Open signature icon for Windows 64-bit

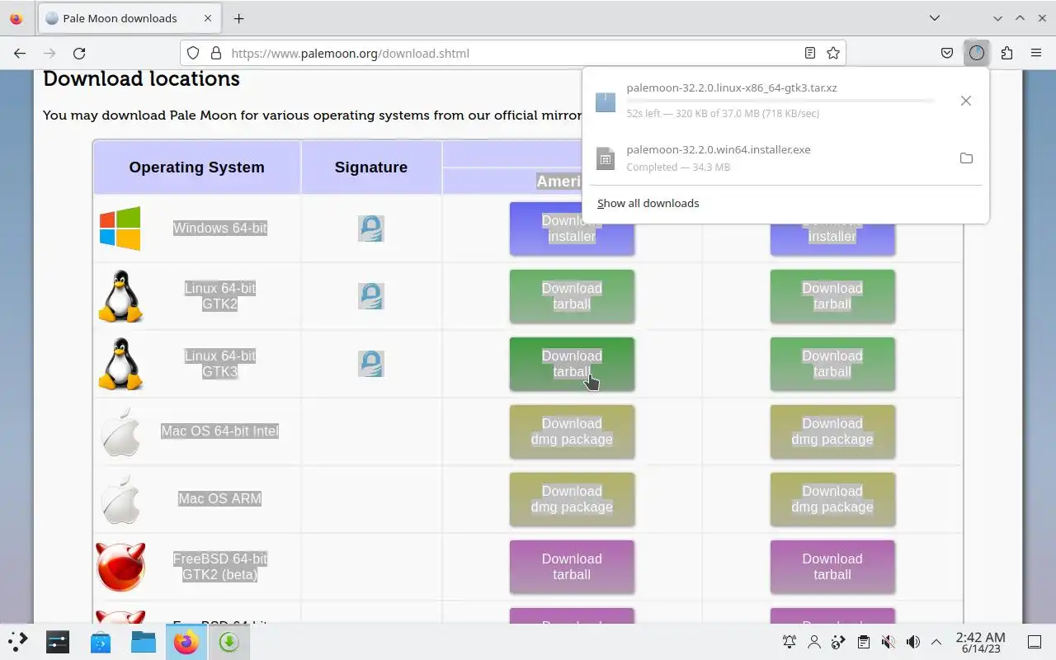click(x=370, y=229)
